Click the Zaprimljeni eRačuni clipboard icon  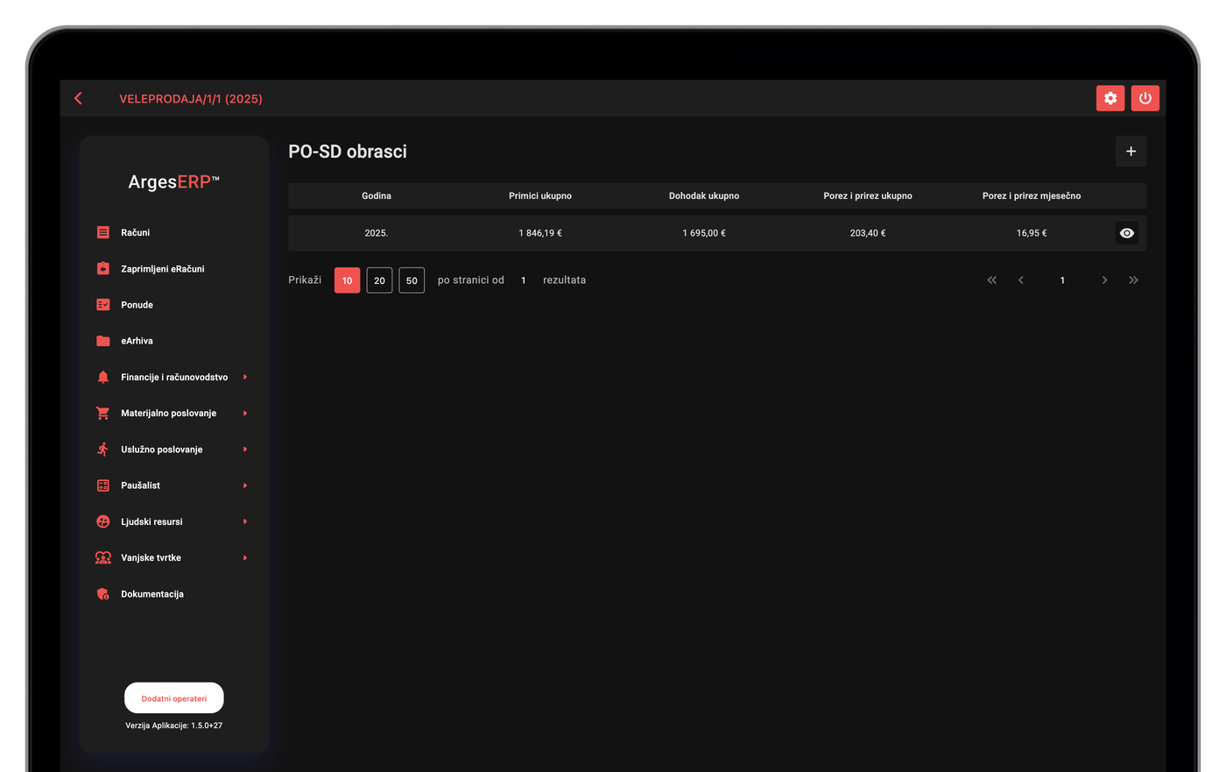tap(103, 268)
